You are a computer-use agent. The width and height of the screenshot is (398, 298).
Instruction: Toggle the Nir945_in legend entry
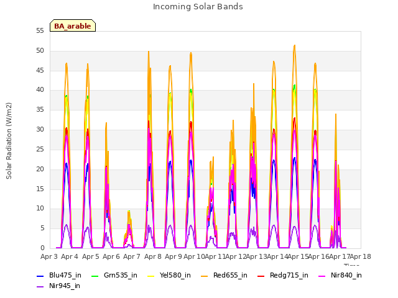(x=58, y=286)
